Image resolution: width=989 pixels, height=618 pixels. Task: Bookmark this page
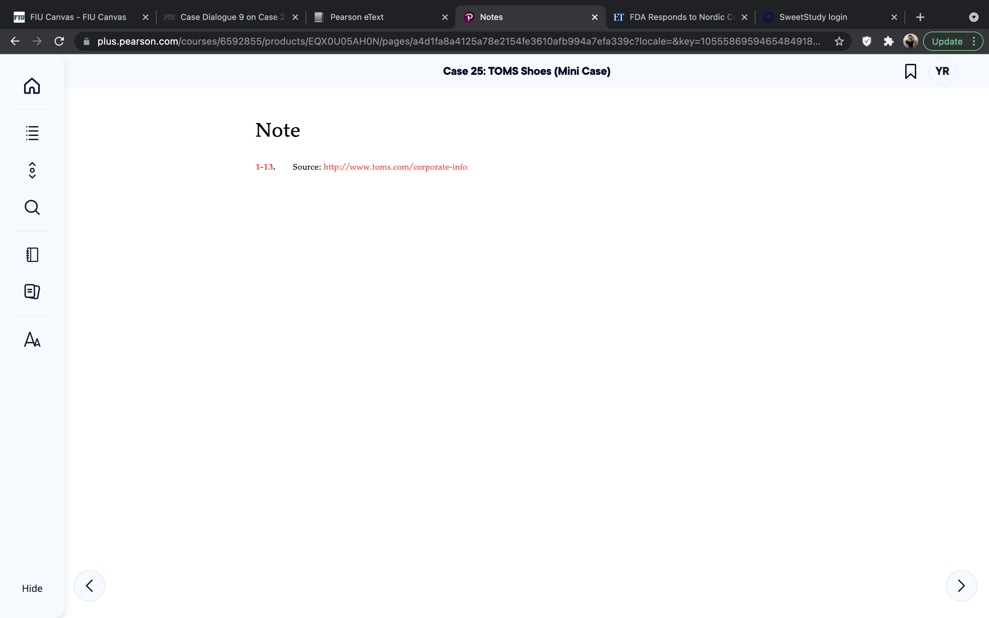pyautogui.click(x=911, y=71)
